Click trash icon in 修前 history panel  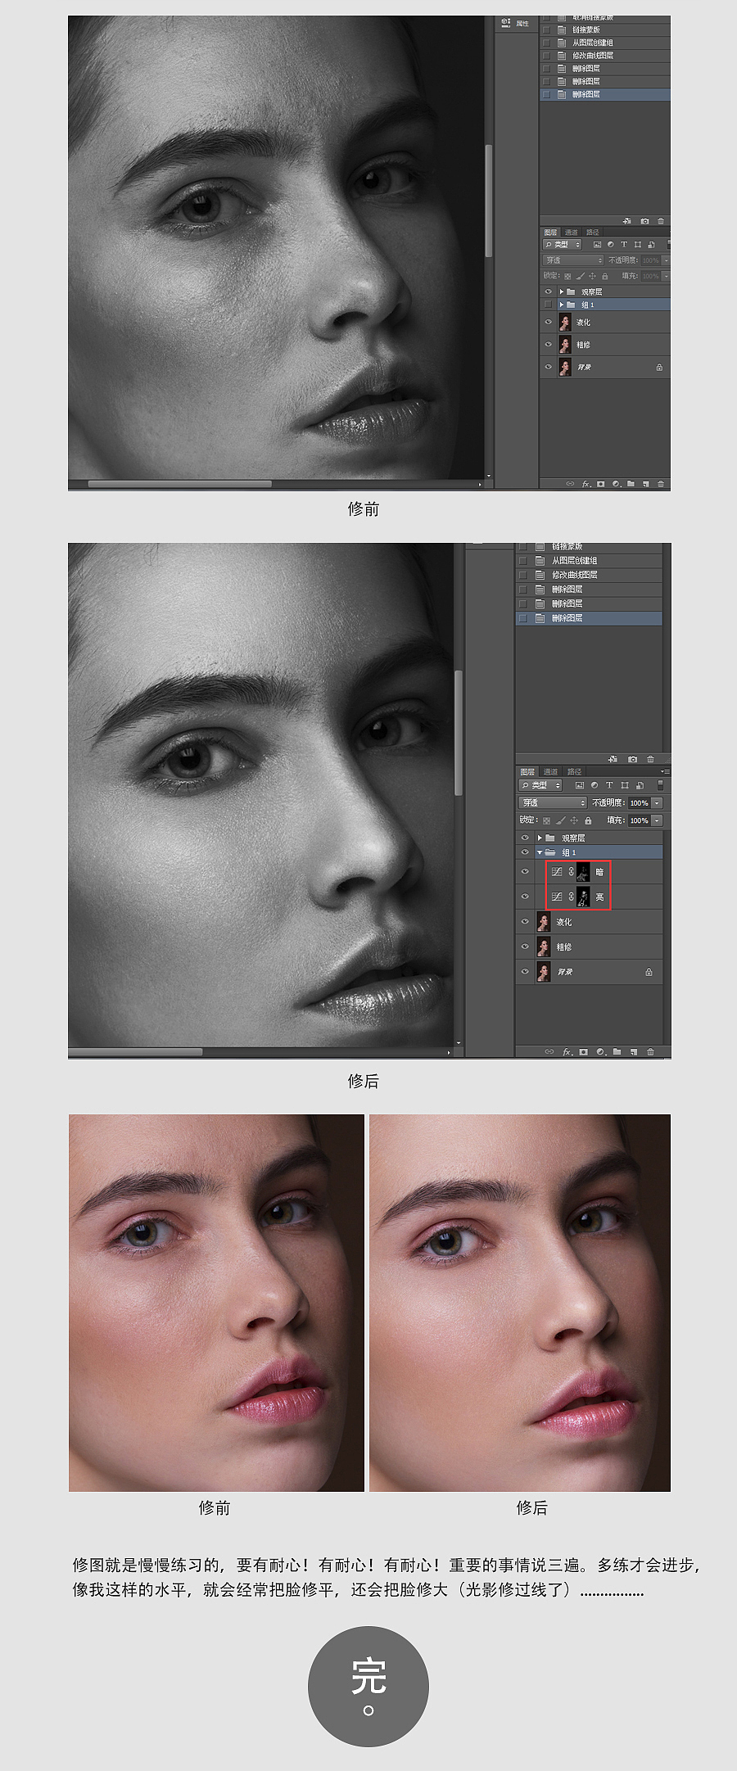coord(661,221)
